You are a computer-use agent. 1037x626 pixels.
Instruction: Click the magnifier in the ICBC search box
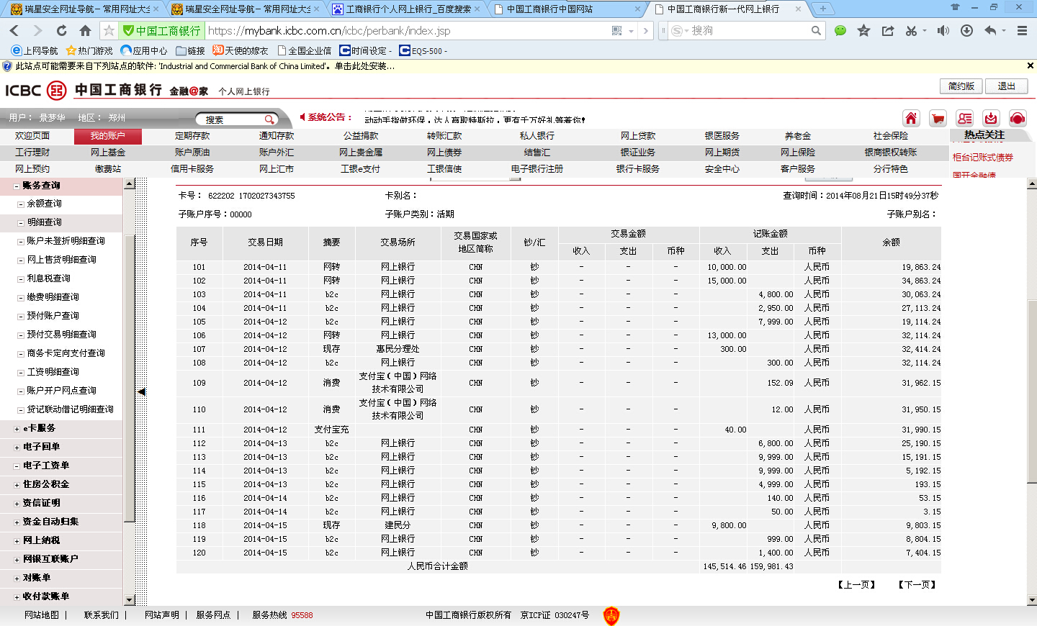click(x=269, y=119)
